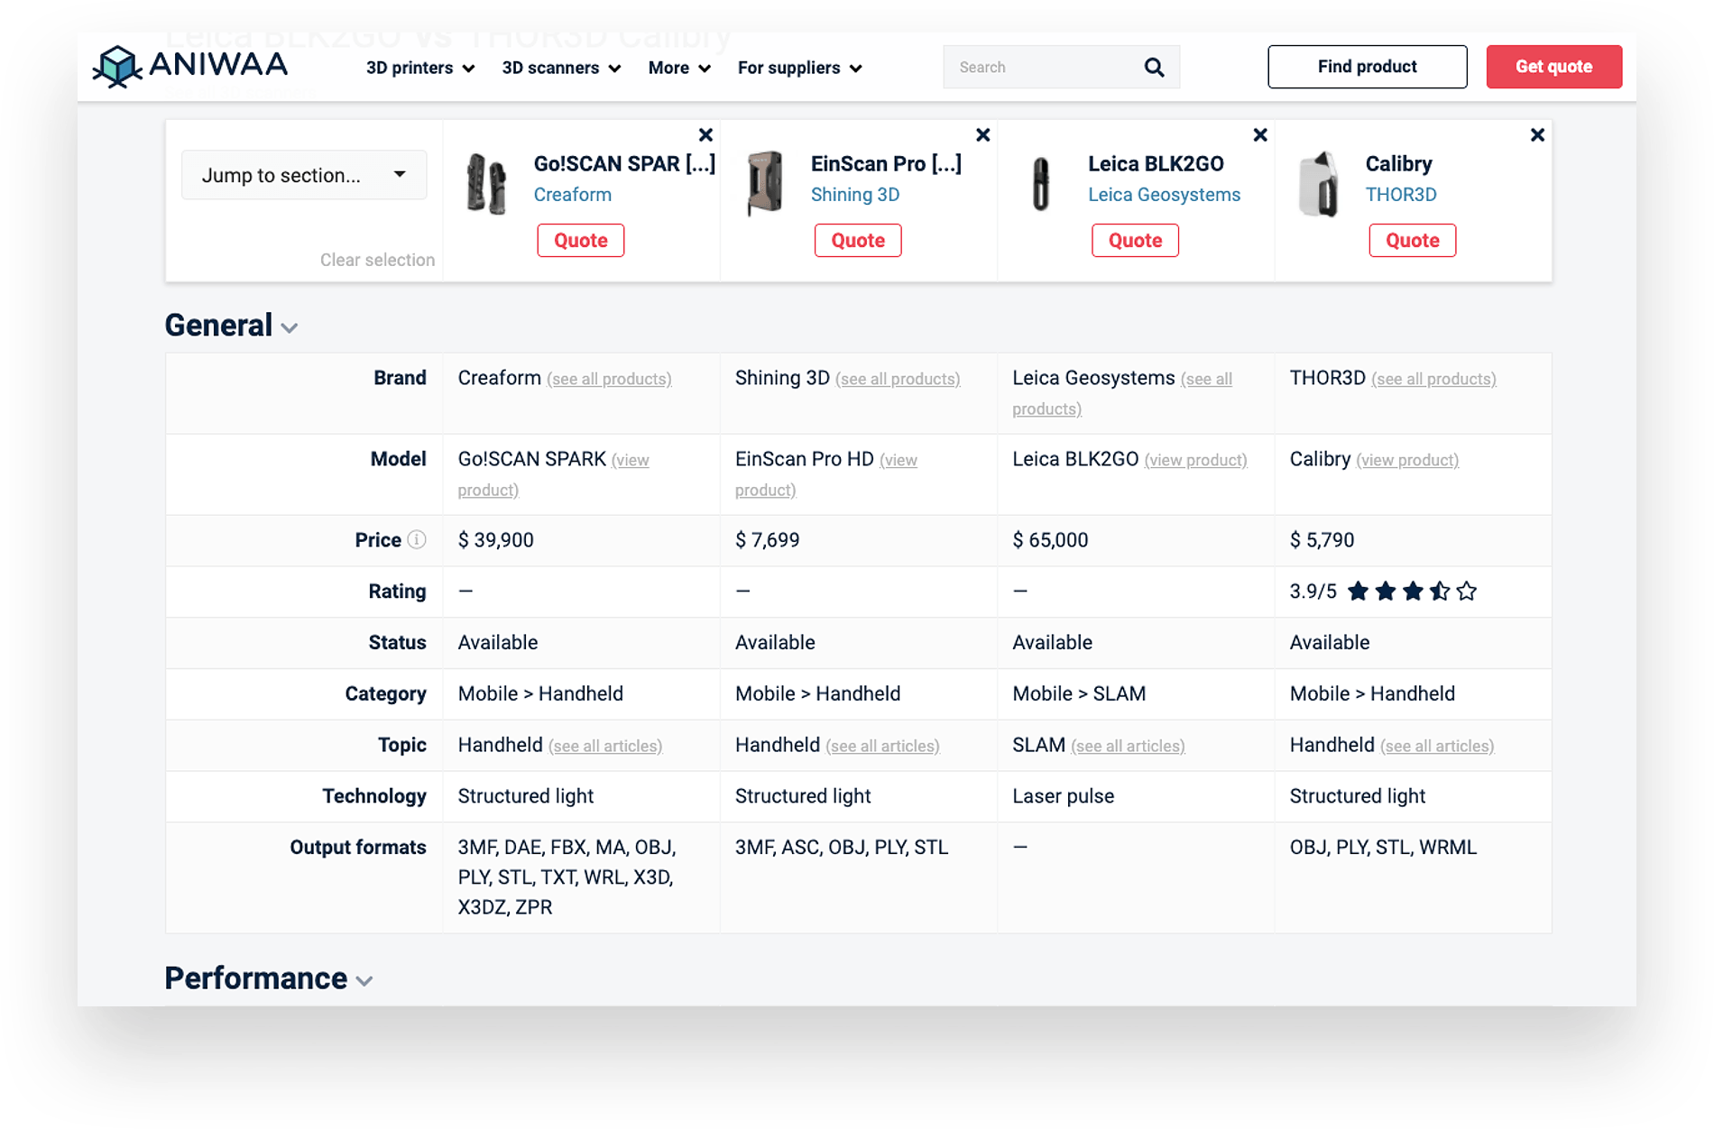
Task: View product link for Go!SCAN SPARK
Action: click(x=553, y=475)
